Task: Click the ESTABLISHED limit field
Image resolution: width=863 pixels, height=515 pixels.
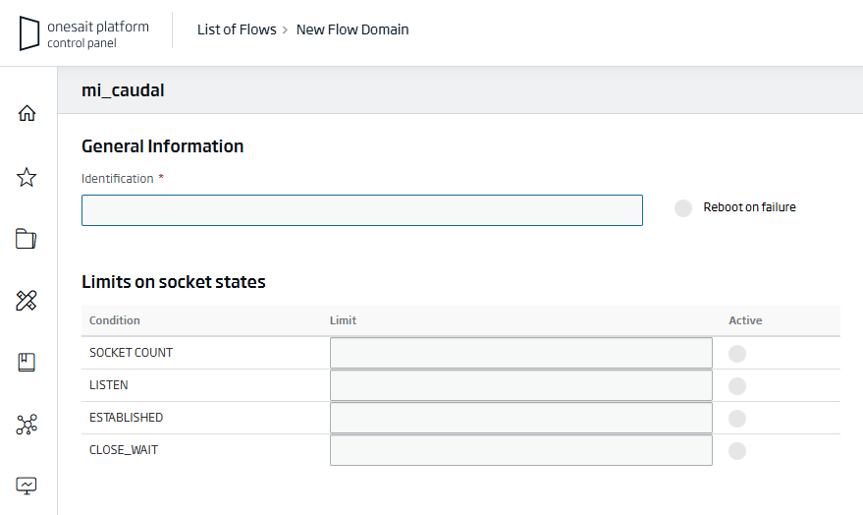Action: [x=520, y=418]
